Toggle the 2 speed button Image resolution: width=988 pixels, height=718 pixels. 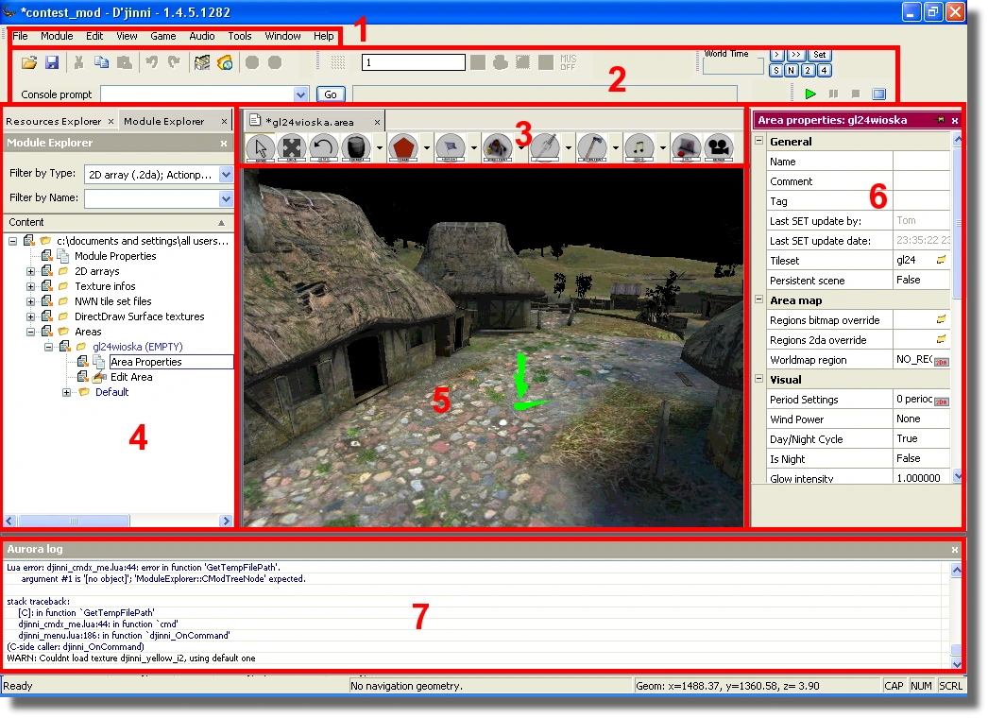(x=808, y=71)
